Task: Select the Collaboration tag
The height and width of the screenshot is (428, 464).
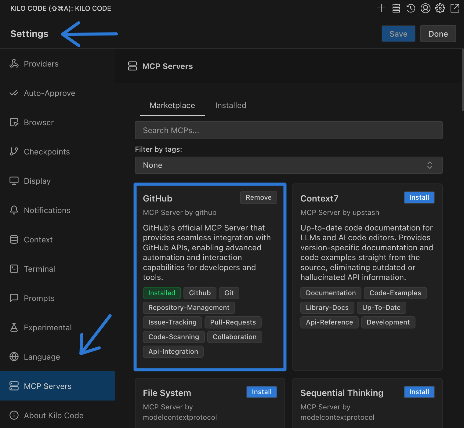Action: [x=234, y=337]
